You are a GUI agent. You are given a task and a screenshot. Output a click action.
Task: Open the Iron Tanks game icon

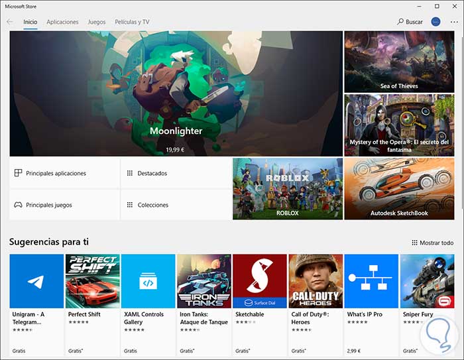[x=204, y=281]
